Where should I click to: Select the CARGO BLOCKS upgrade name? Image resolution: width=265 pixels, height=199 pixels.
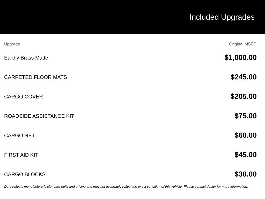[x=25, y=174]
